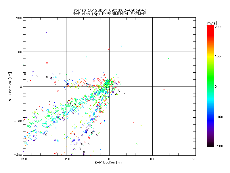Viewport: 230px width, 173px height.
Task: Click the N-S axis "200" tick label
Action: tap(19, 18)
